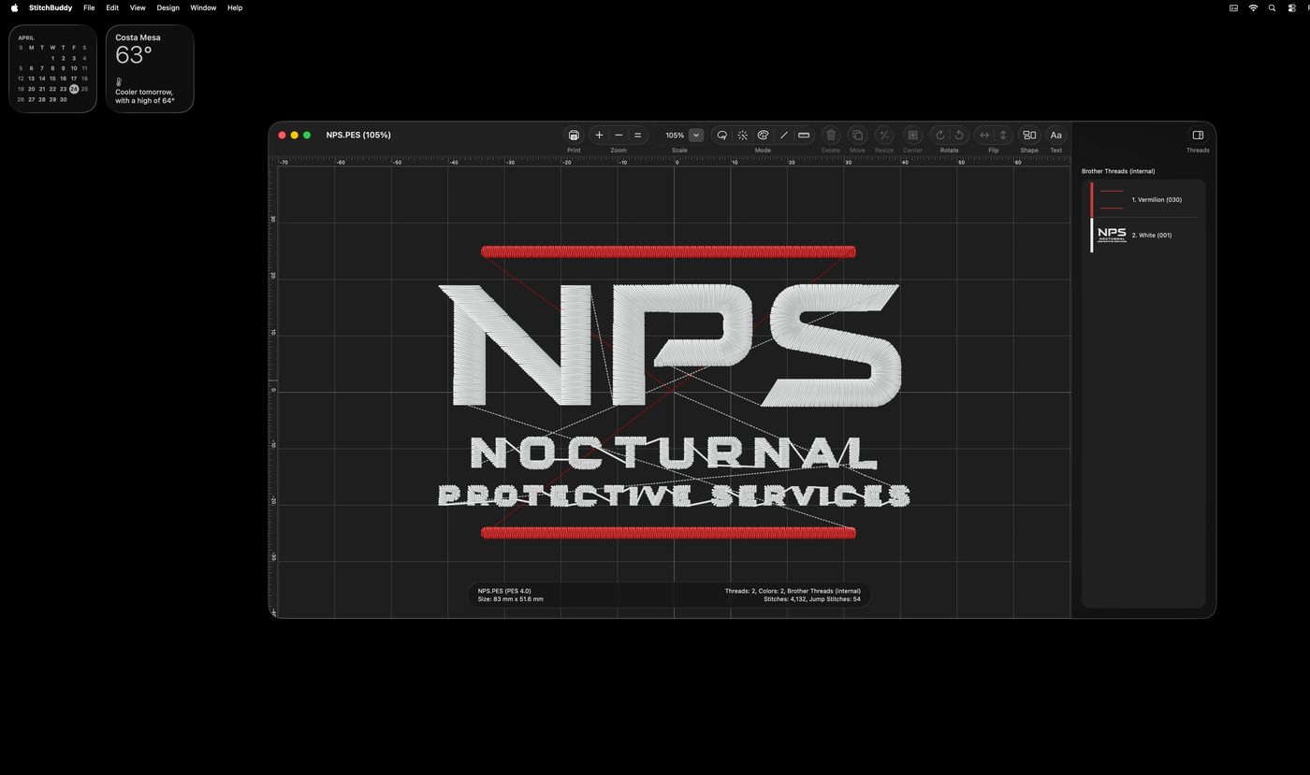The height and width of the screenshot is (775, 1310).
Task: Click the Center toolbar icon
Action: coord(912,136)
